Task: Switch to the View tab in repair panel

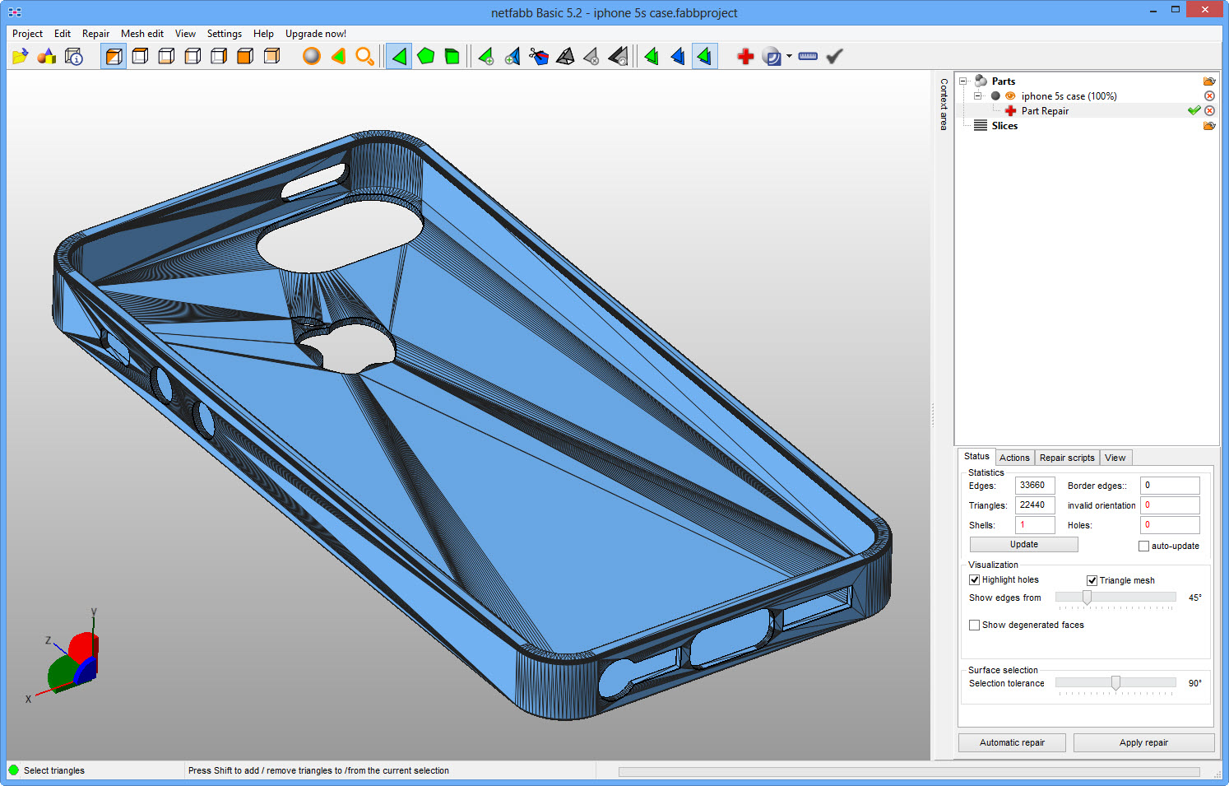Action: coord(1115,458)
